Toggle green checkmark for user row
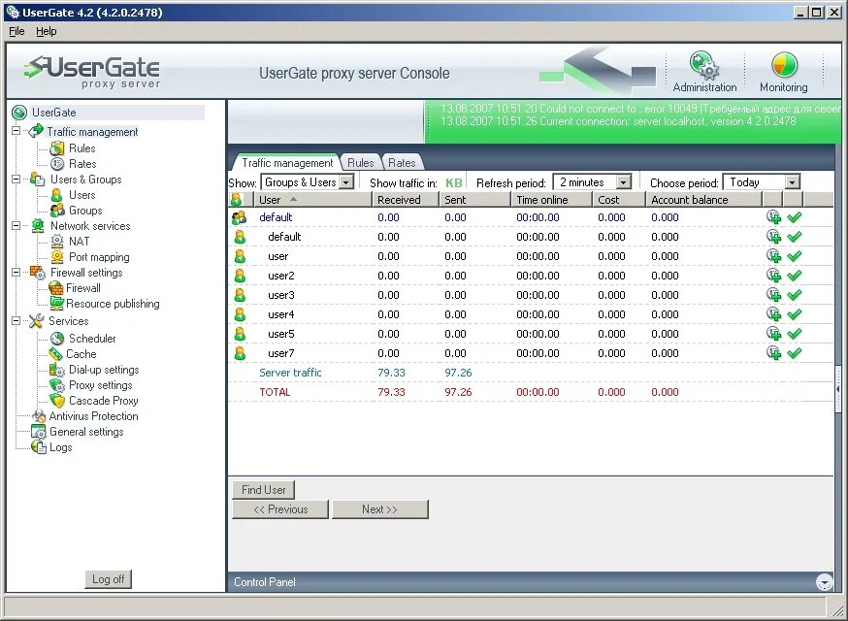 point(794,256)
